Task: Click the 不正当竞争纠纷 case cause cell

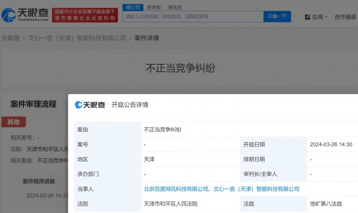Action: click(162, 129)
